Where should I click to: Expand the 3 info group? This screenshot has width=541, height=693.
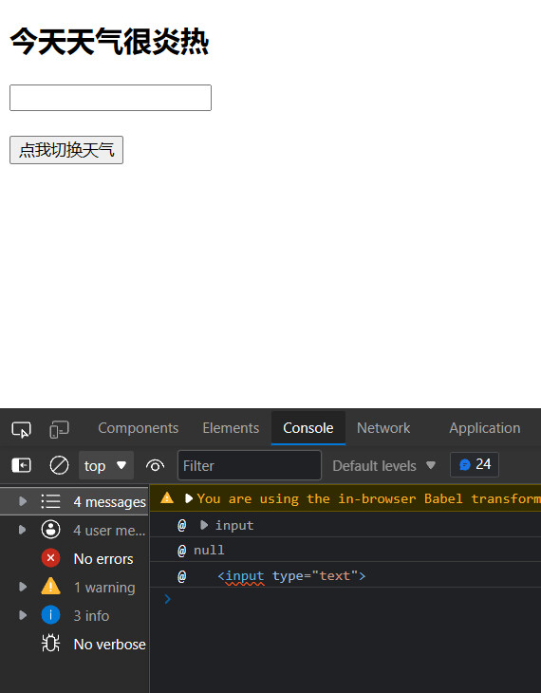(23, 615)
